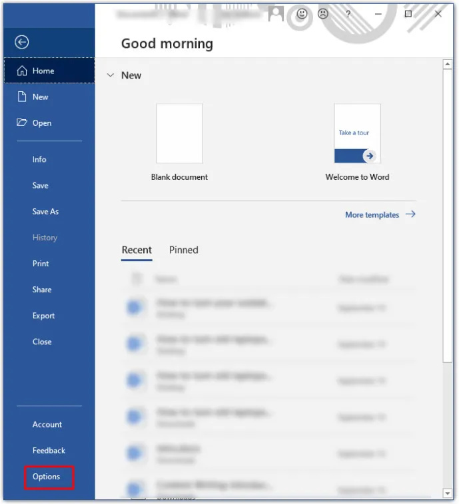Click the arrow circle on Take a tour
459x504 pixels.
tap(370, 156)
